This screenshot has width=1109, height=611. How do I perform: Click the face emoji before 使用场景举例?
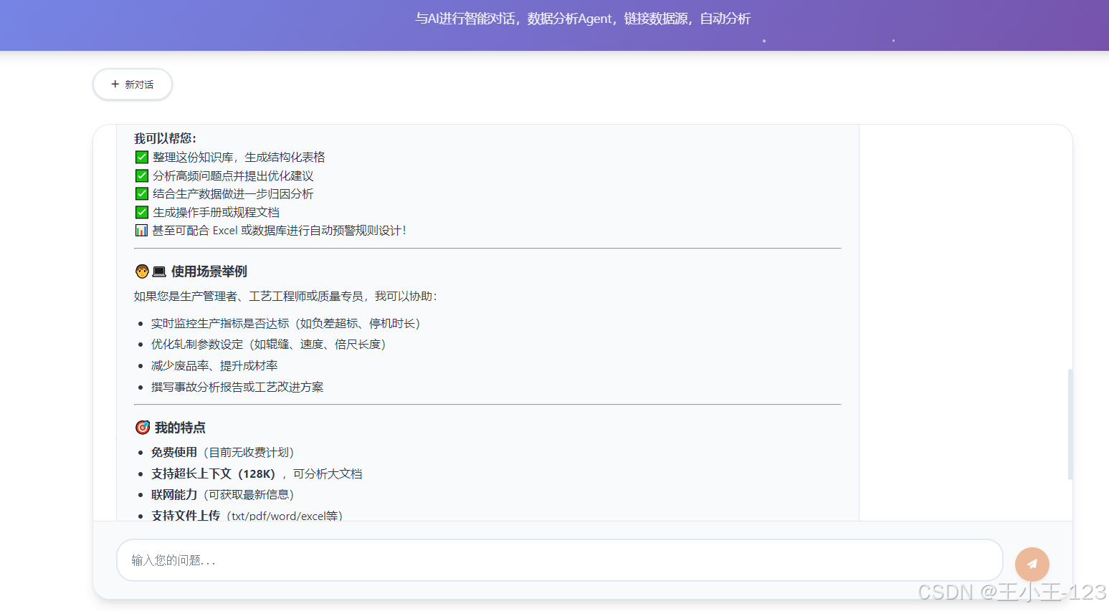(x=142, y=271)
